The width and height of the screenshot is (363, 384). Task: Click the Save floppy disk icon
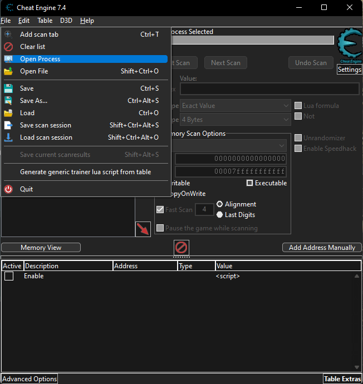8,88
